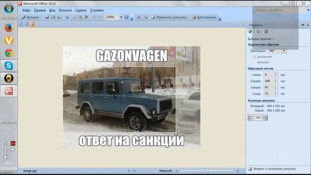311x175 pixels.
Task: Open the Вид menu
Action: [x=52, y=10]
